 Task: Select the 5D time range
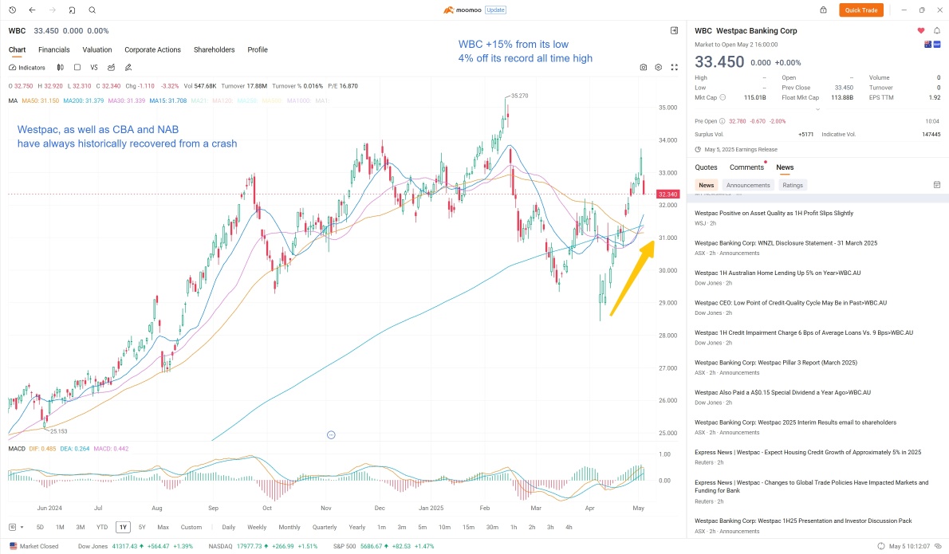coord(40,528)
